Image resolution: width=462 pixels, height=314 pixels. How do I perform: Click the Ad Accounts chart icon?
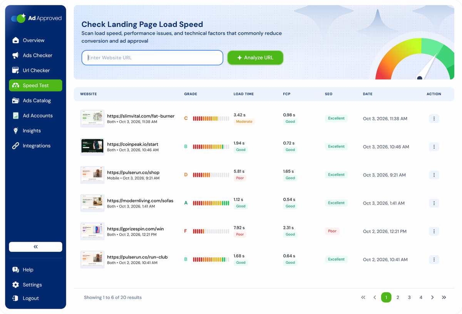pyautogui.click(x=16, y=116)
